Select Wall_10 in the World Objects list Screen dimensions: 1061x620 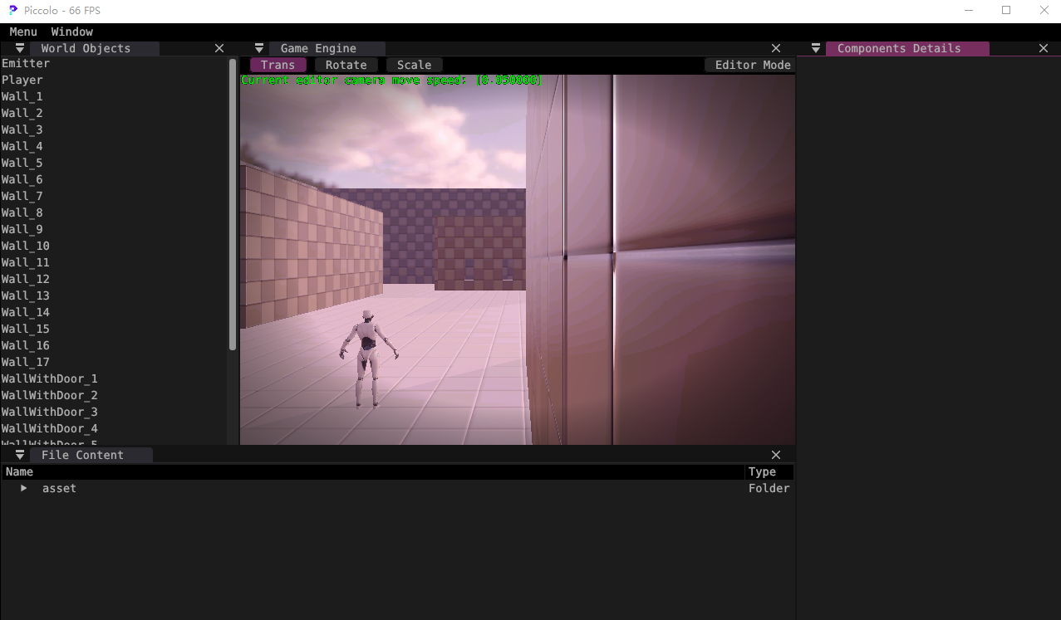pyautogui.click(x=25, y=246)
